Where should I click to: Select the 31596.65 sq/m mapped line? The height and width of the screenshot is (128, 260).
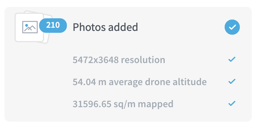pos(123,104)
